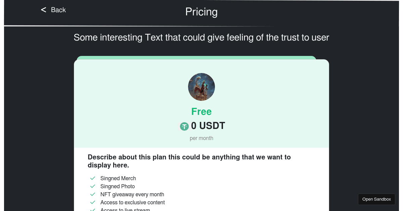Click the nebula avatar image

click(x=201, y=87)
